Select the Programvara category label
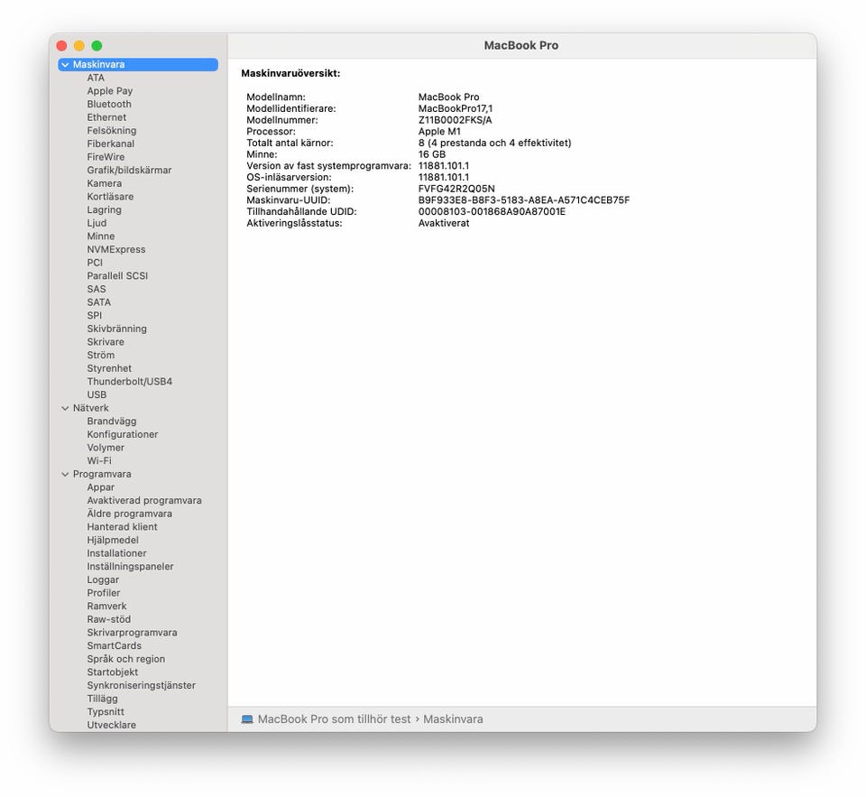 coord(102,474)
